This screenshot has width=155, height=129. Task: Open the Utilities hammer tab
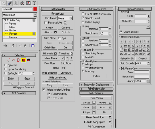pyautogui.click(x=34, y=3)
